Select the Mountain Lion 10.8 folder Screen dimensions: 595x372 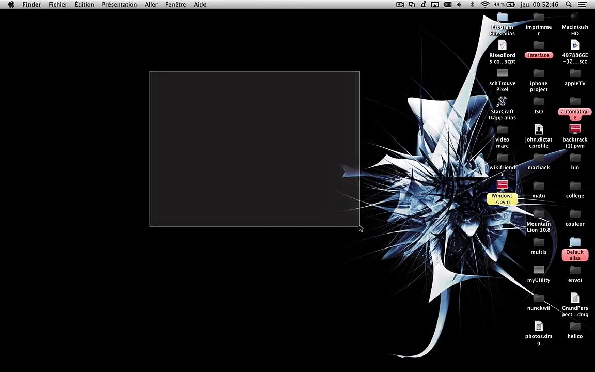[x=539, y=214]
